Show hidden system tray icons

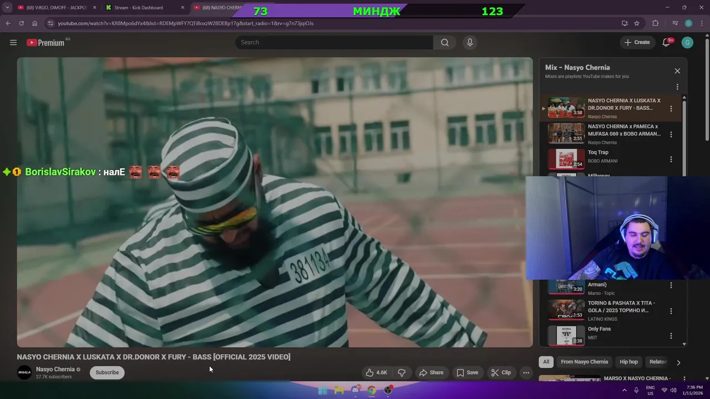tap(624, 390)
